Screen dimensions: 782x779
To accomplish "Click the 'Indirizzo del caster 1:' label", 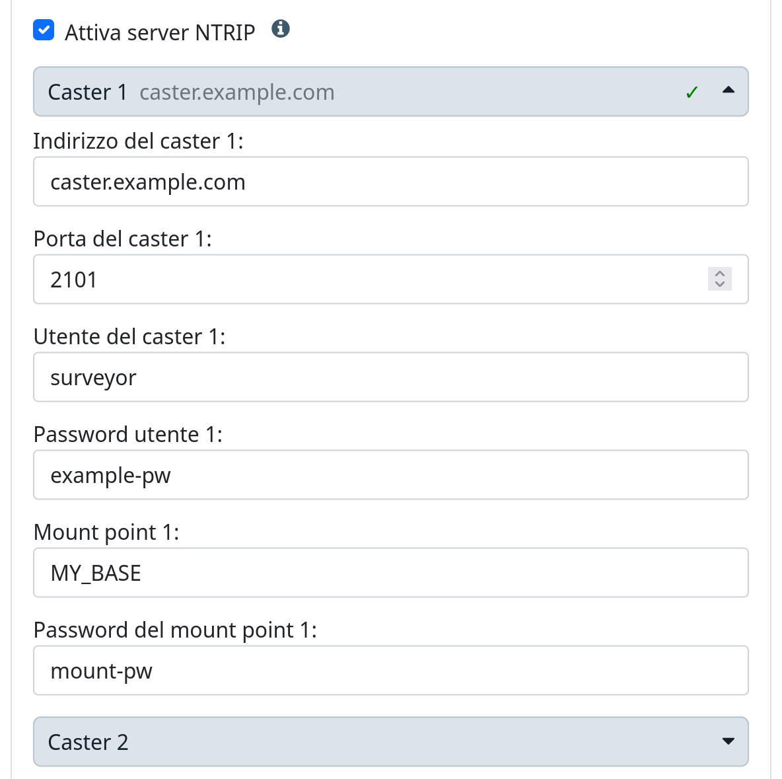I will [138, 141].
